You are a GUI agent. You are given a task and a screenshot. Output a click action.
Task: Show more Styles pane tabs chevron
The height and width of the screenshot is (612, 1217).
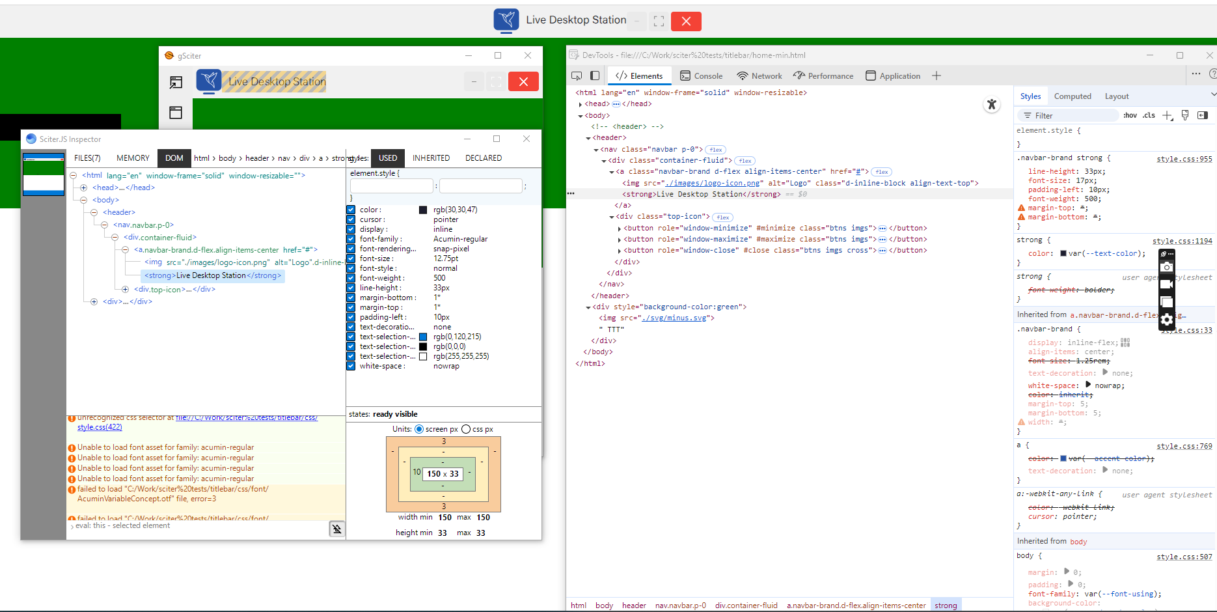click(1213, 95)
